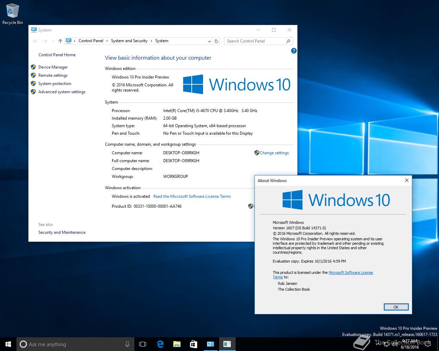This screenshot has width=439, height=351.
Task: Click the partially hidden shield by Product ID
Action: pos(251,206)
